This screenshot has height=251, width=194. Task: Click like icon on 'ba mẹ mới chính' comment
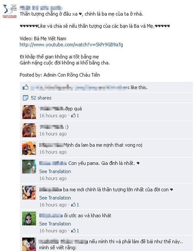pos(75,205)
